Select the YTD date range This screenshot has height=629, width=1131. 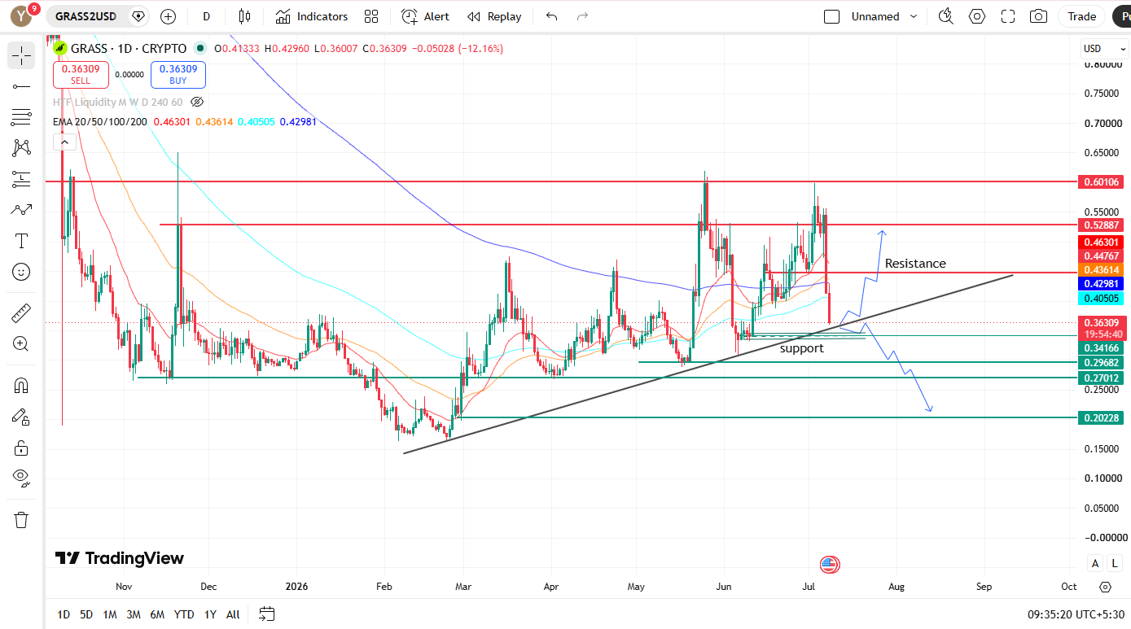pyautogui.click(x=184, y=614)
